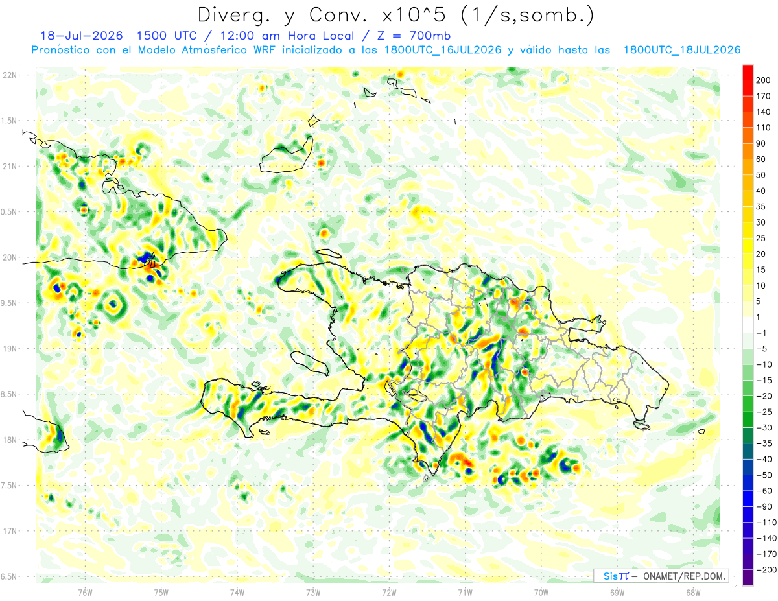
Task: Click the '68W' longitude label
Action: (x=693, y=592)
